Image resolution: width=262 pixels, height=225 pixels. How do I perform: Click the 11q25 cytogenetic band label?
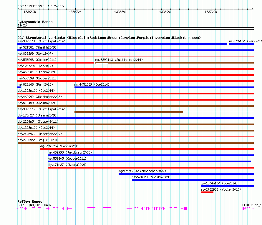coord(22,25)
